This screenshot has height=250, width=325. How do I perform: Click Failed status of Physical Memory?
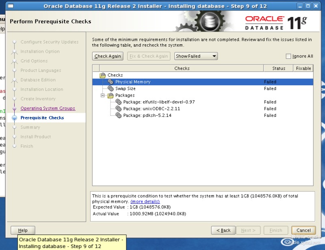coord(270,82)
